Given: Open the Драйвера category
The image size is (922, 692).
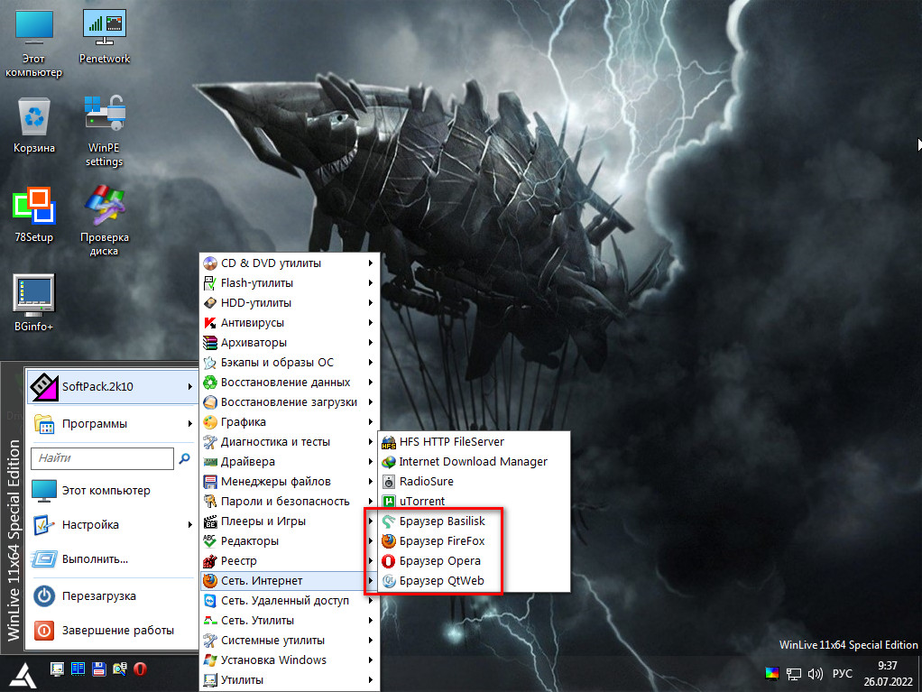Looking at the screenshot, I should 290,462.
